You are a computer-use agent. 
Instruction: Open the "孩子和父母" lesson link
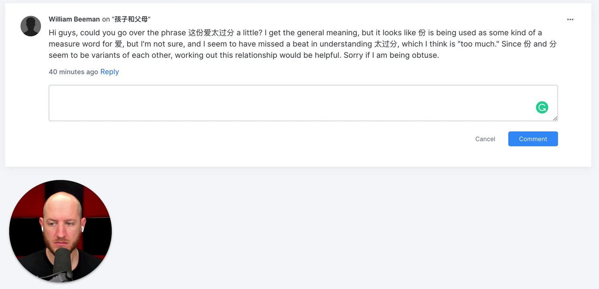point(131,19)
